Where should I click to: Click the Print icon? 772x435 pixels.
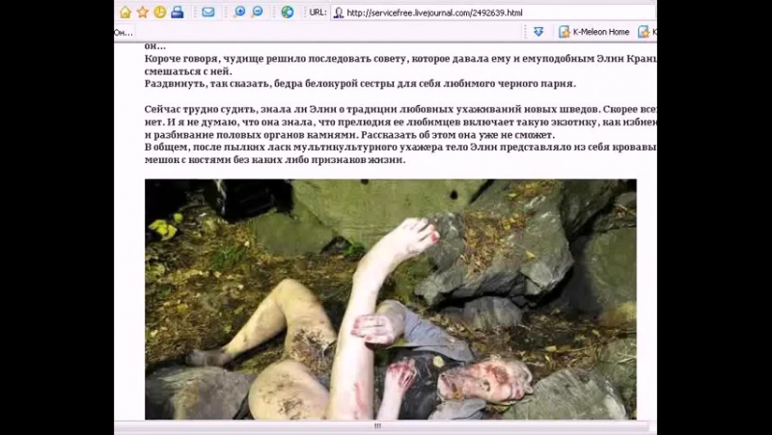177,13
